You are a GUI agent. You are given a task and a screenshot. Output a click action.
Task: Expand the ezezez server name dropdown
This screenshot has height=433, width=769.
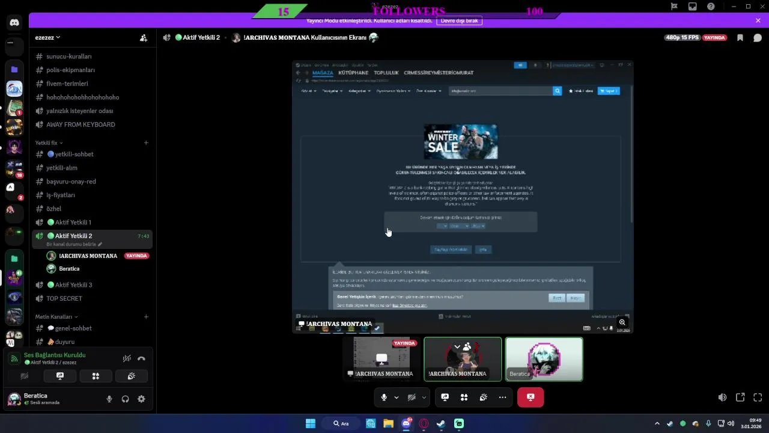[x=47, y=37]
